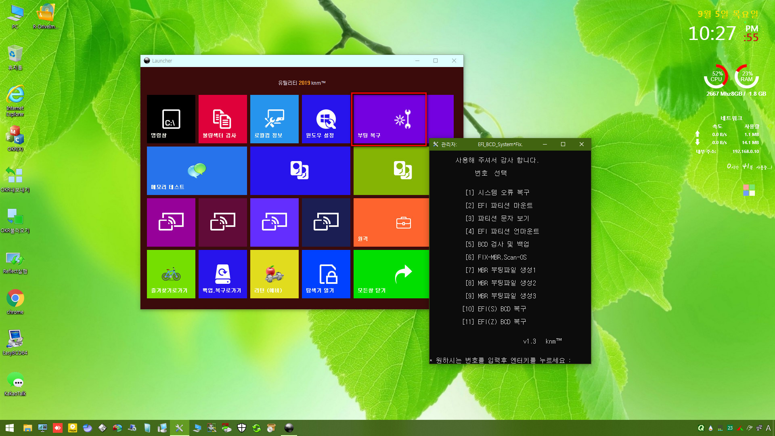Click the floppy disk taskbar icon
The width and height of the screenshot is (775, 436).
pos(103,428)
